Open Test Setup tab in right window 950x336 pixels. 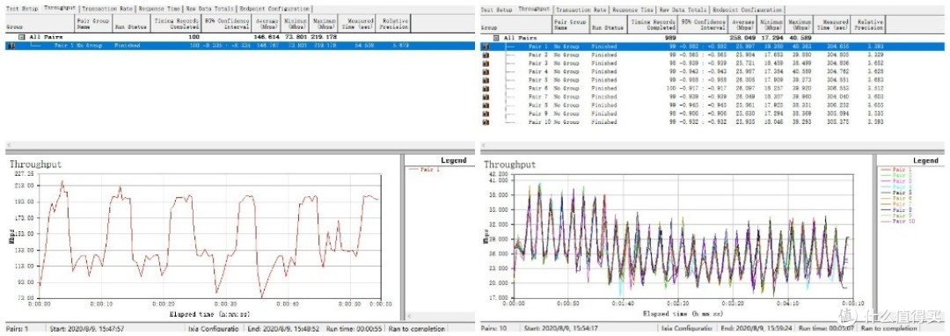coord(496,10)
